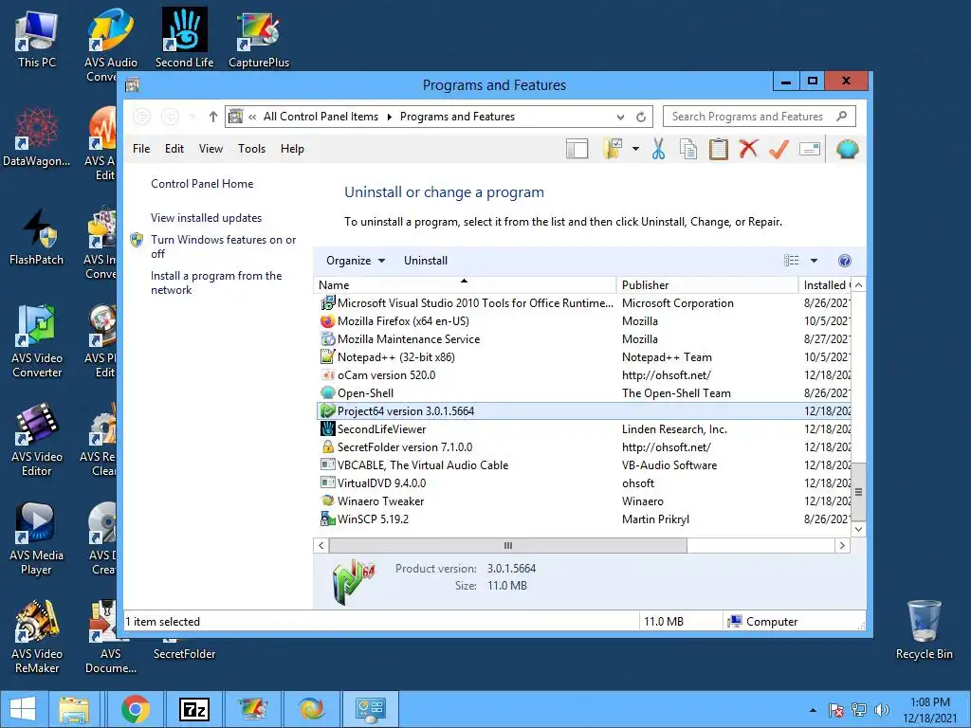
Task: Open folder options toolbar dropdown arrow
Action: pyautogui.click(x=635, y=149)
